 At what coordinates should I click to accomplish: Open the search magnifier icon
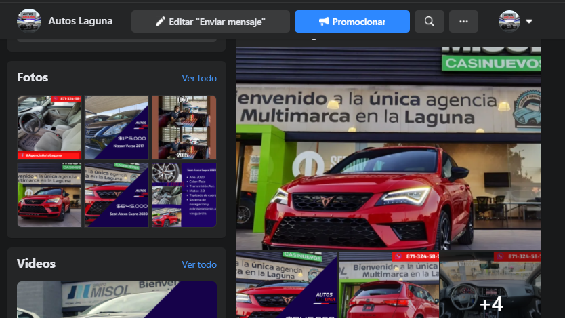coord(429,22)
